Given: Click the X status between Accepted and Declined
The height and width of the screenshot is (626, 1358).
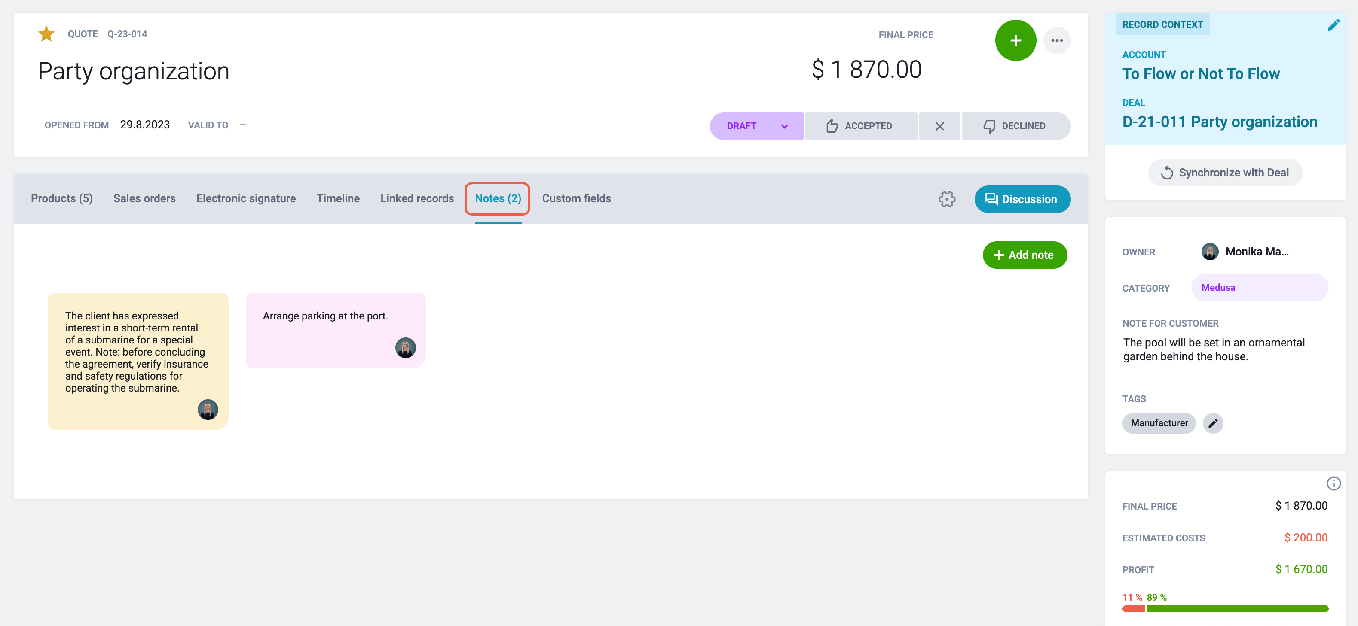Looking at the screenshot, I should tap(939, 126).
